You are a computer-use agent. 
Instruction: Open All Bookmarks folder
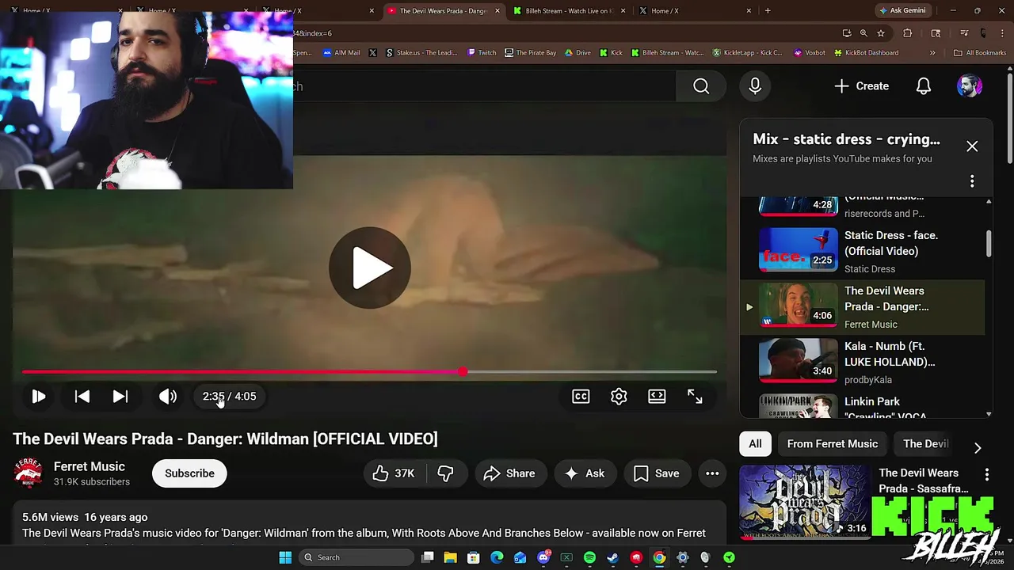click(980, 53)
